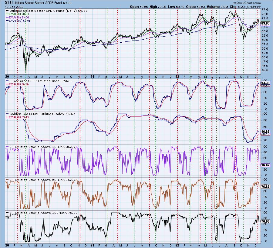Select the SP Utilities Stocks Above 50-EMA label
Viewport: 273px width, 248px height.
[41, 180]
